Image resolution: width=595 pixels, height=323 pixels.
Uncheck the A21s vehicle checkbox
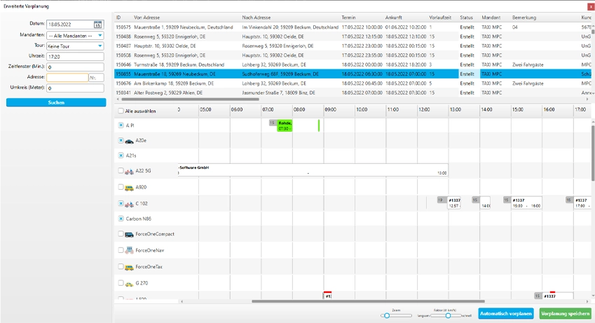click(x=121, y=156)
